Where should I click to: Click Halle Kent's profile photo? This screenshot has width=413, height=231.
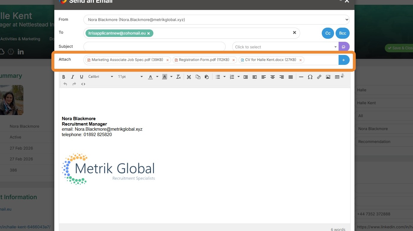coord(12,100)
